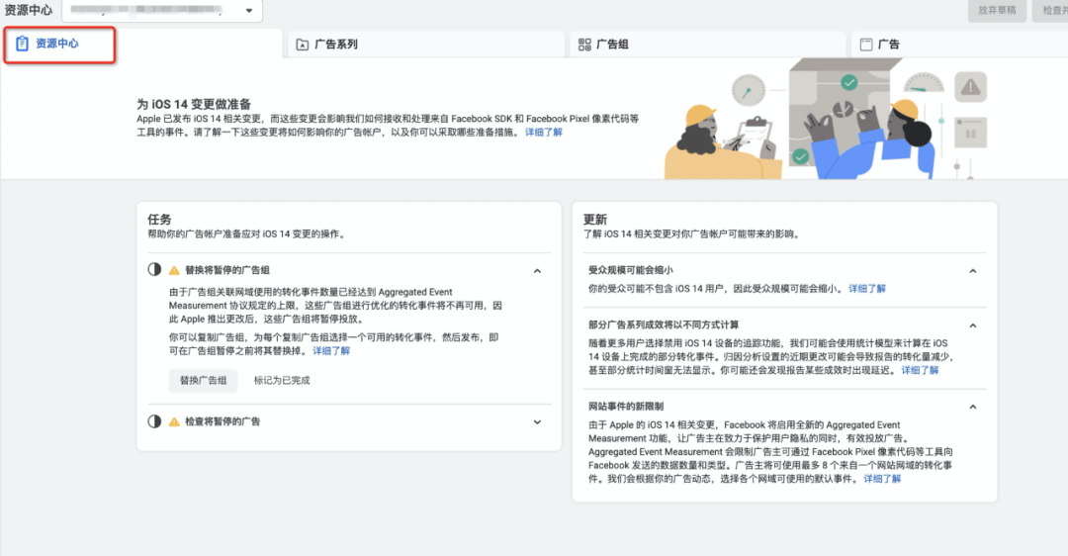Click the 为 iOS 14 变更做准备 heading

194,104
